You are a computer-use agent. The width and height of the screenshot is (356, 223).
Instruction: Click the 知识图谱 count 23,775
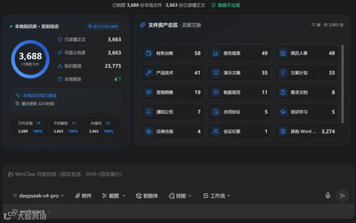[x=113, y=66]
